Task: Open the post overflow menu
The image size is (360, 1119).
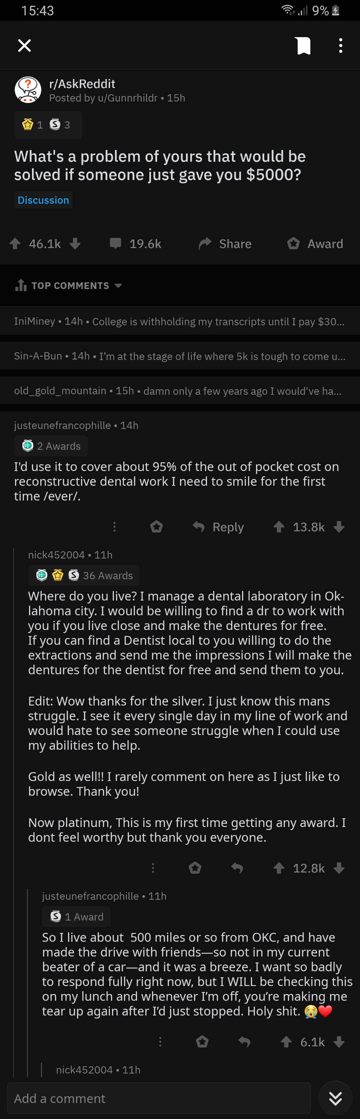Action: pos(340,46)
